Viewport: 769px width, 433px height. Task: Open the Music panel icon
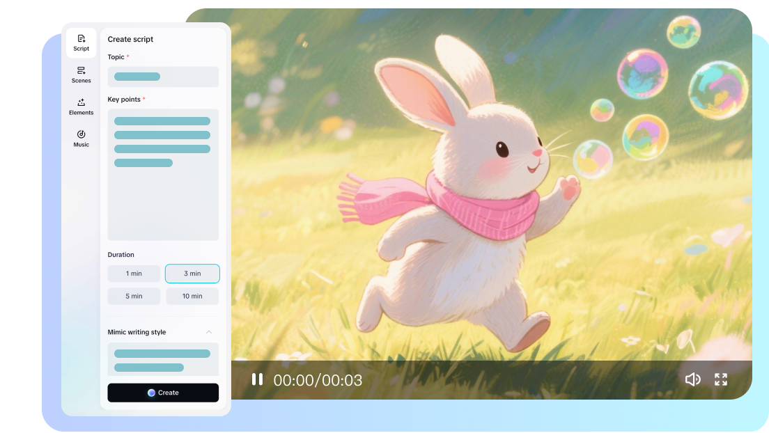tap(81, 135)
